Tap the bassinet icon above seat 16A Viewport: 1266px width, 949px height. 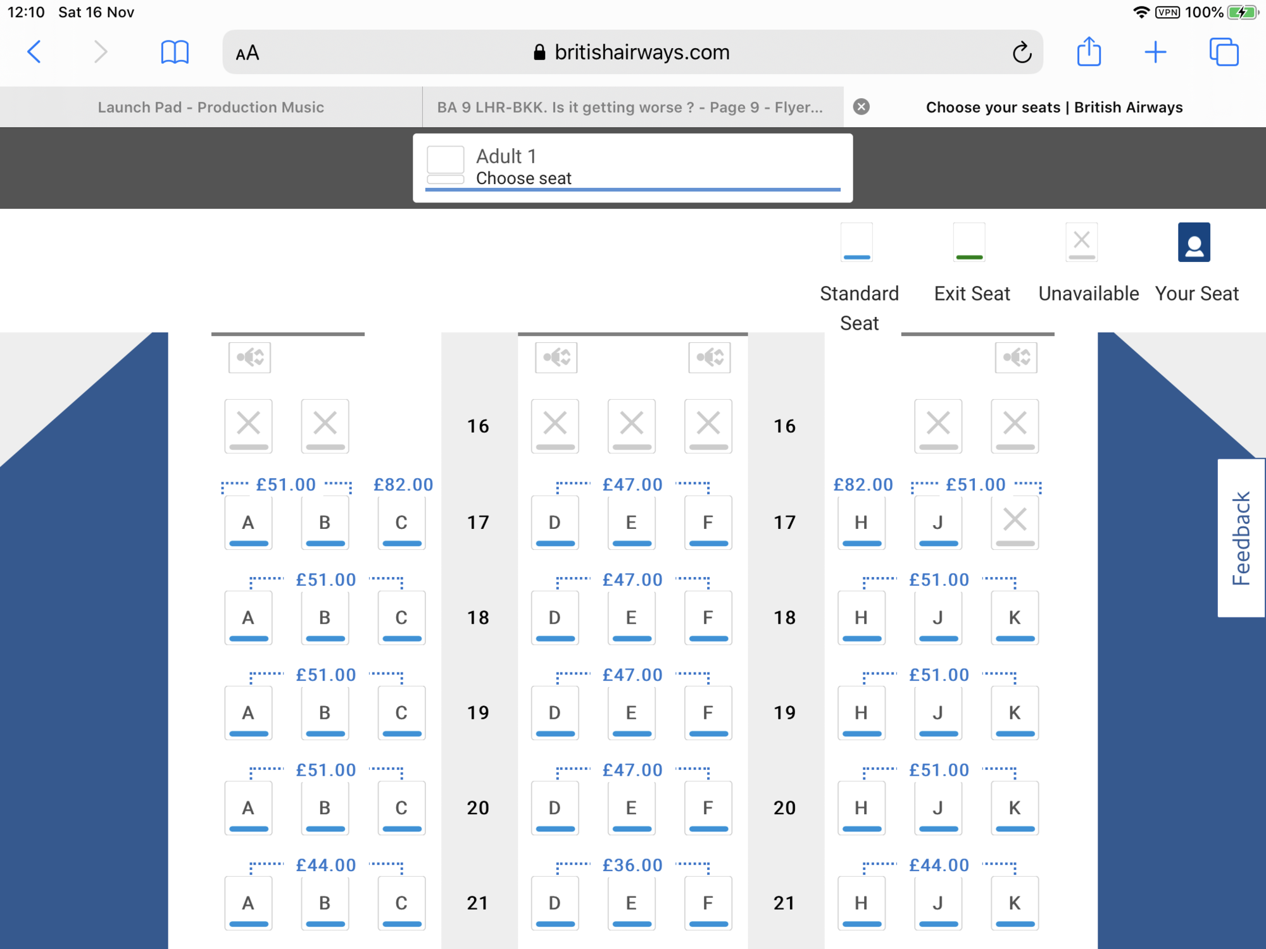250,357
